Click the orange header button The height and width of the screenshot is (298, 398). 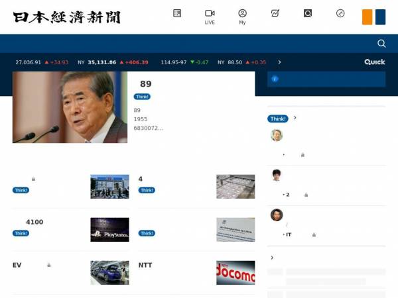(x=367, y=17)
